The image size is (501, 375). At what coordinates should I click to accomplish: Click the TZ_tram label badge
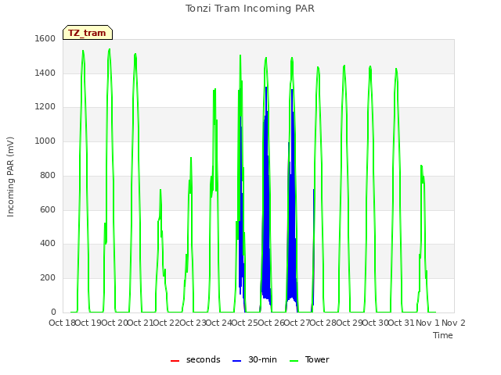pos(88,33)
